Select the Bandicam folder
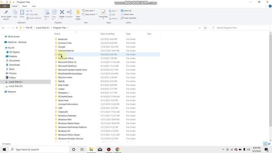The height and width of the screenshot is (153, 272). 63,39
